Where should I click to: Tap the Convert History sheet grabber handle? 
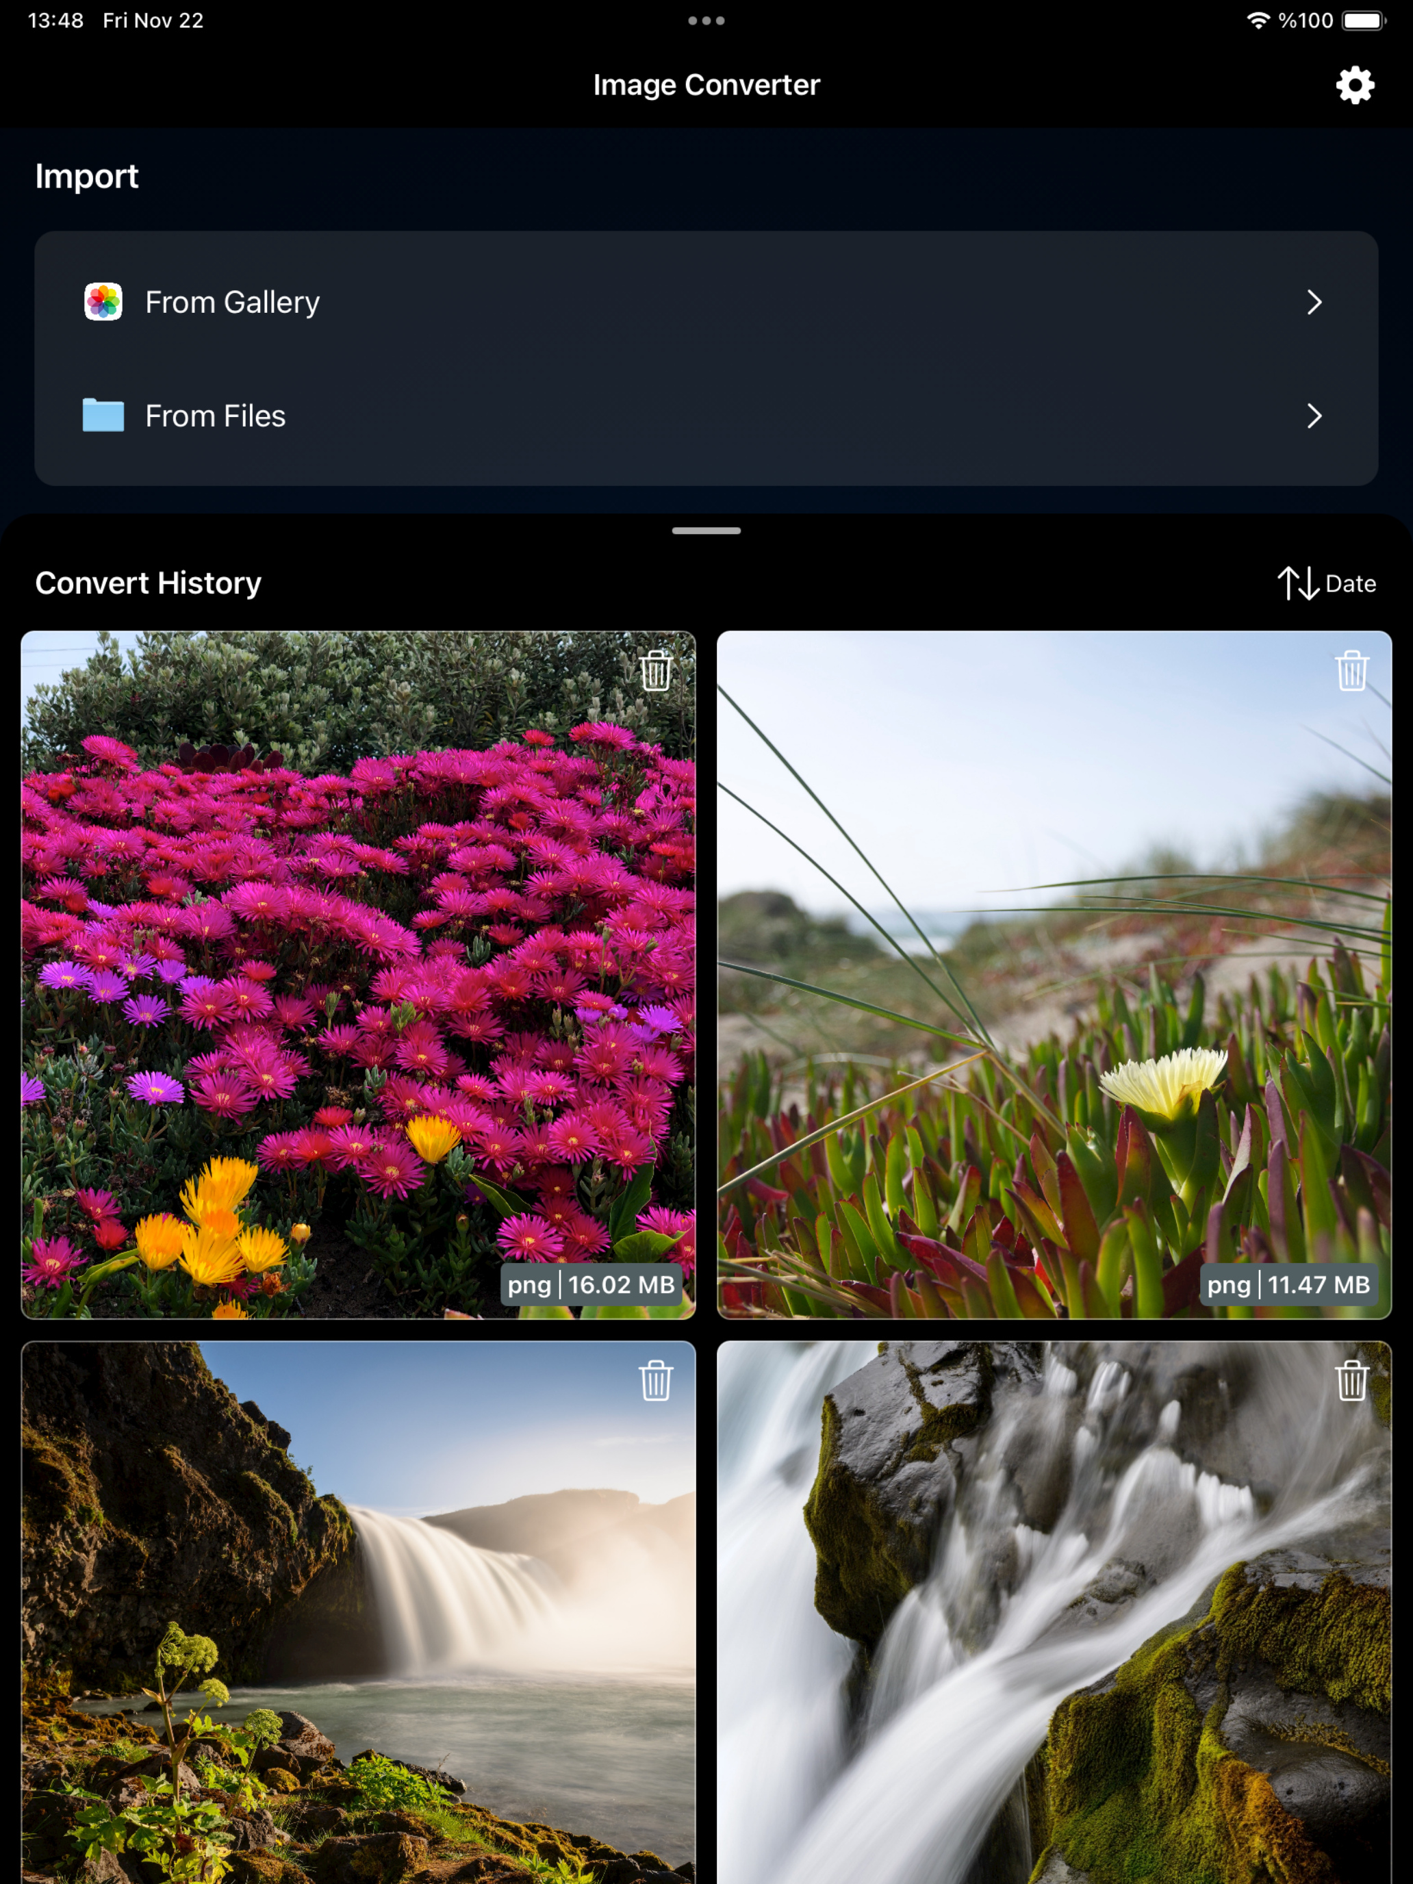pyautogui.click(x=706, y=531)
